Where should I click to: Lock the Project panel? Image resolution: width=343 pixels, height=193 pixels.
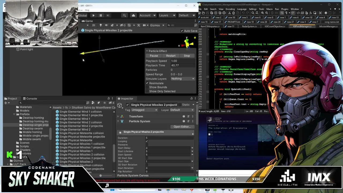pyautogui.click(x=109, y=99)
